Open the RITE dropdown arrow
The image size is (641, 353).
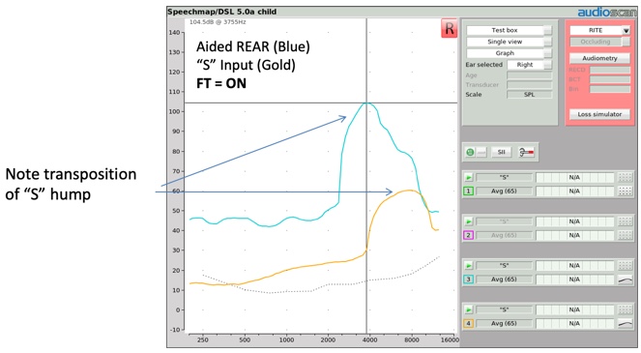click(626, 30)
